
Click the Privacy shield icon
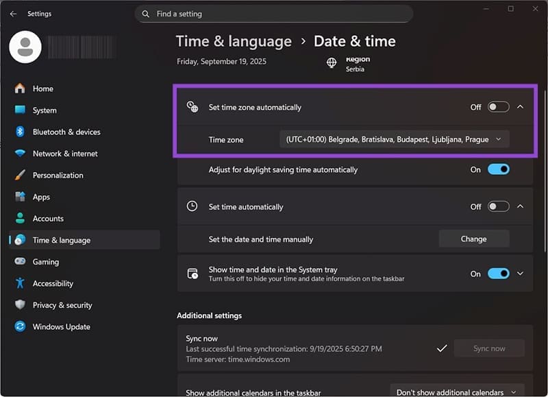point(20,304)
